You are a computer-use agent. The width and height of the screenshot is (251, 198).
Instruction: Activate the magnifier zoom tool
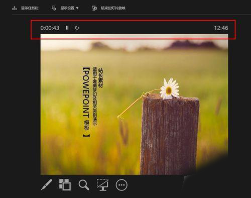tap(84, 185)
